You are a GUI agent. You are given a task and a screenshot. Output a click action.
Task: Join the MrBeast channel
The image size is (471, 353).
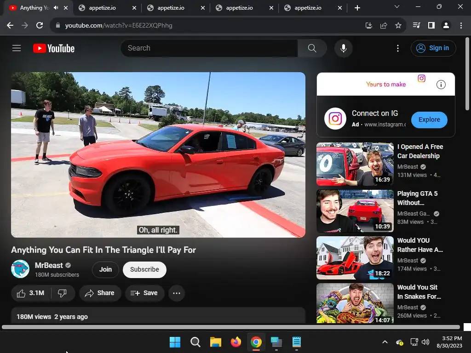105,269
